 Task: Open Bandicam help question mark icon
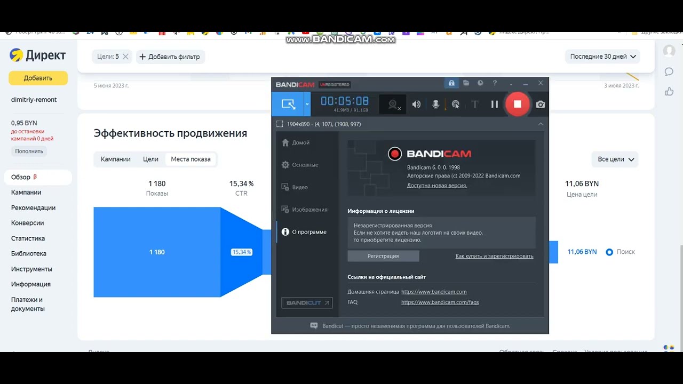[x=495, y=83]
